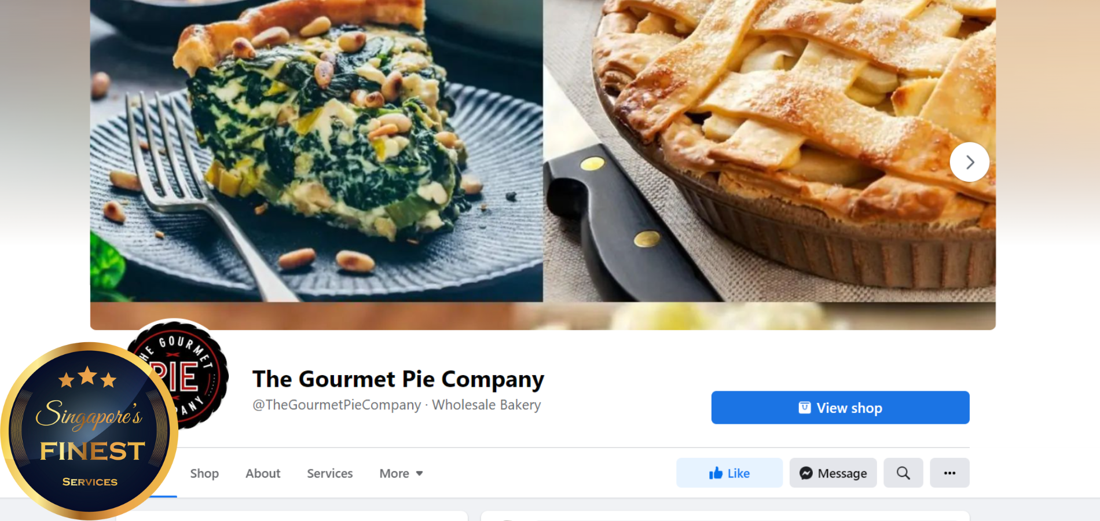Viewport: 1100px width, 521px height.
Task: Switch to the Shop tab
Action: coord(204,474)
